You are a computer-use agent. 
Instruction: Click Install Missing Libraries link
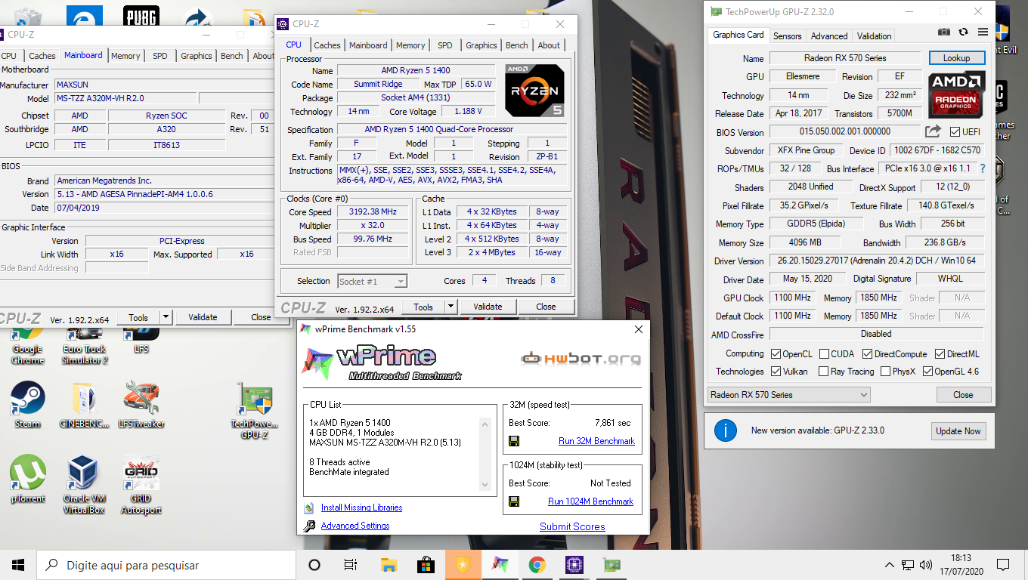click(361, 507)
